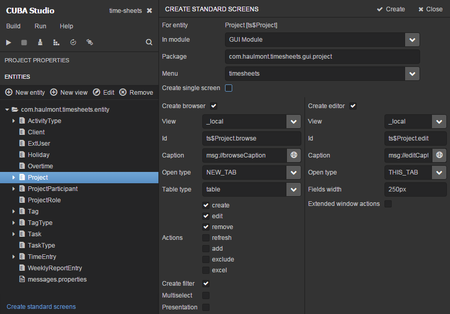Screen dimensions: 450x314
Task: Click the New view plus icon
Action: [x=54, y=92]
